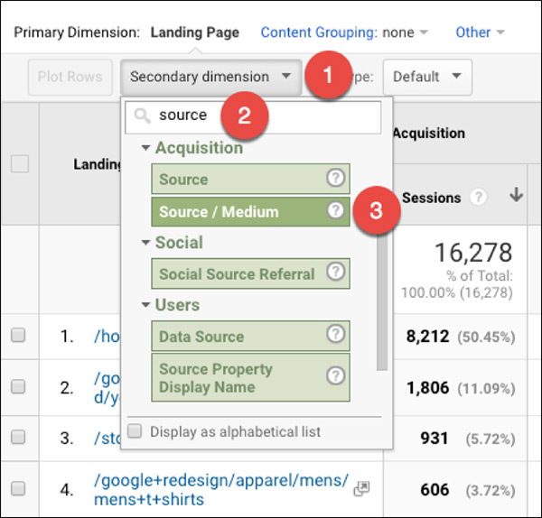Check the box for row 2
This screenshot has height=518, width=542.
18,386
